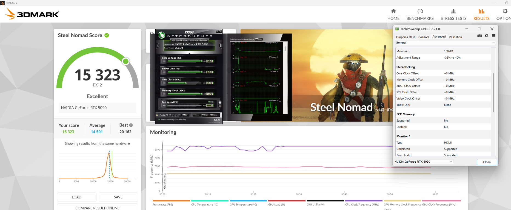Click the info icon next to Best score
Image resolution: width=511 pixels, height=210 pixels.
pos(131,125)
